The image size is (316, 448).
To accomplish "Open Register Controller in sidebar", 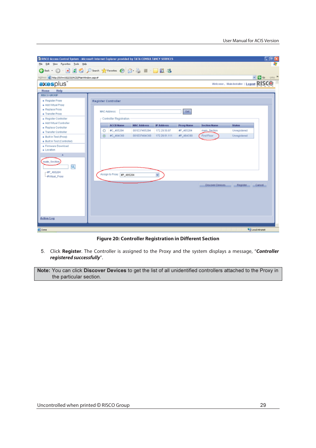I will [56, 118].
